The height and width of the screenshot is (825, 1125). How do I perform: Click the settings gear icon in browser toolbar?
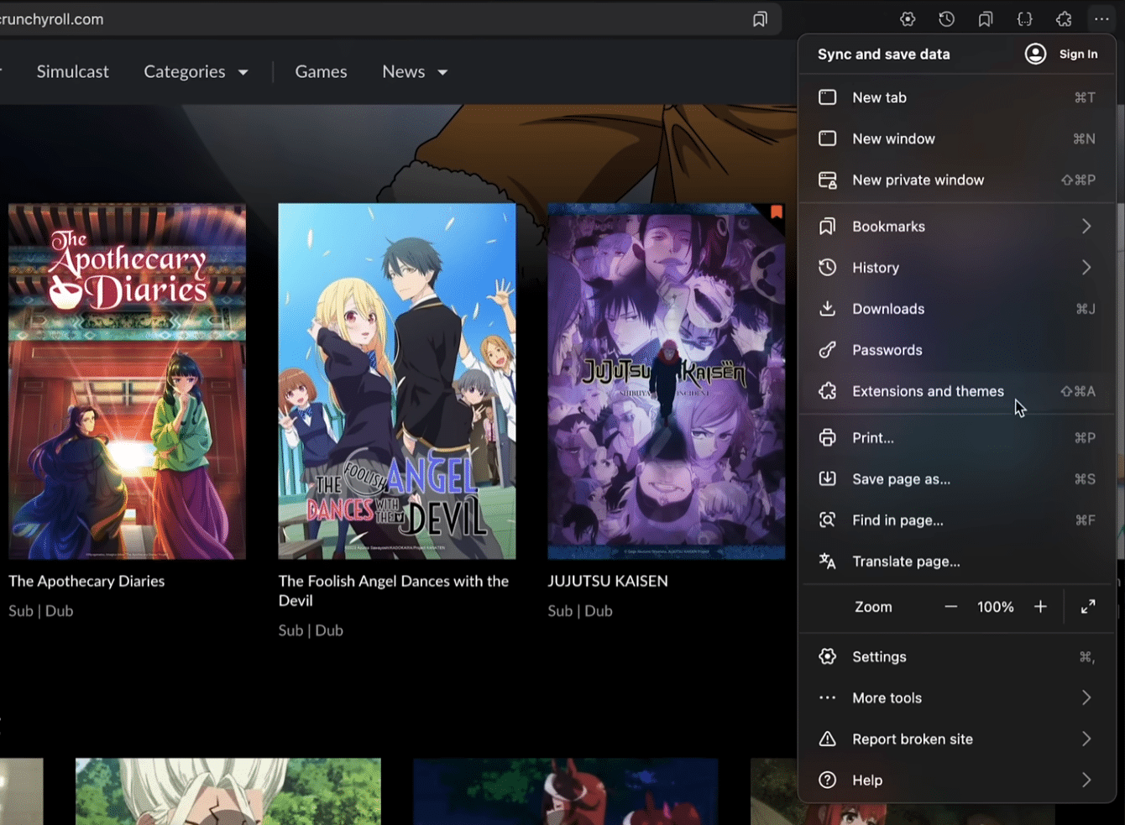coord(908,19)
